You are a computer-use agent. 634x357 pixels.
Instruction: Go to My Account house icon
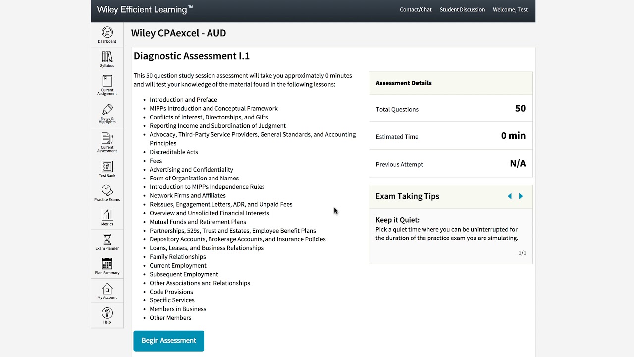[x=107, y=289]
